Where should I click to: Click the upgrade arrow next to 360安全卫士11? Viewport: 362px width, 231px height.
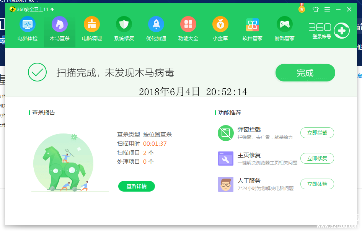[x=52, y=10]
